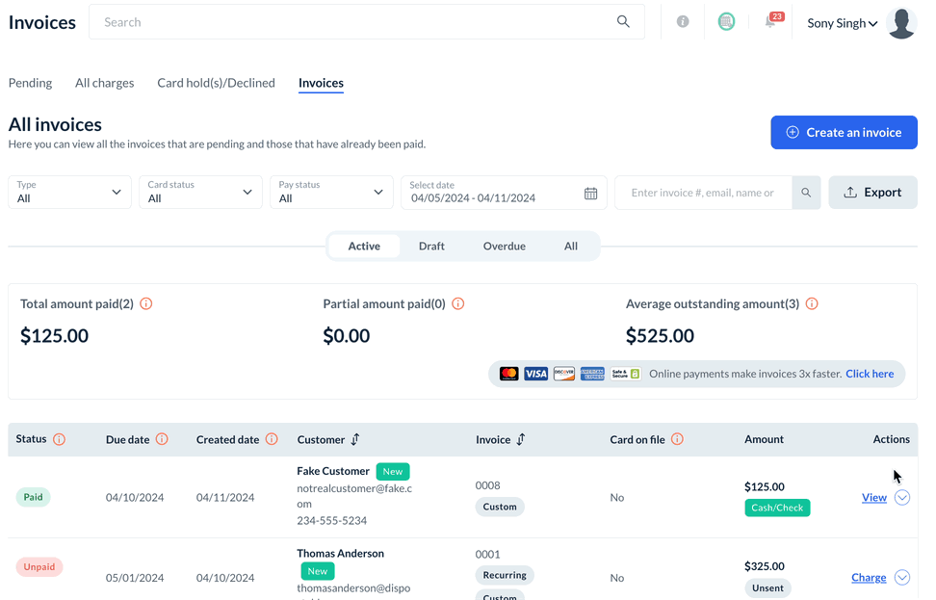Open the green calculator icon in header
The image size is (936, 600).
click(x=726, y=21)
